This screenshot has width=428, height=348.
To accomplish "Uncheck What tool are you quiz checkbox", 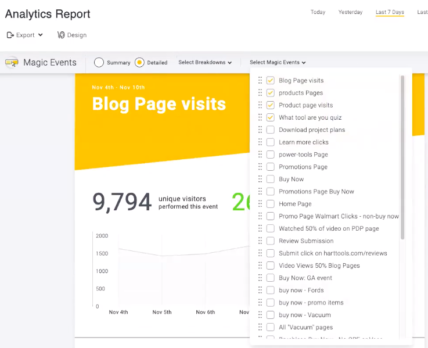I will 270,117.
